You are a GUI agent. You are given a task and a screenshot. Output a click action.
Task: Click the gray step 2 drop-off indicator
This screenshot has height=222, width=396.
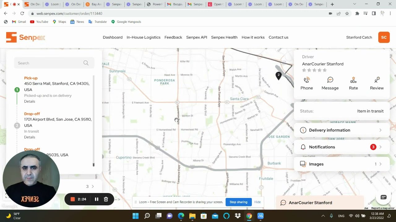[17, 125]
